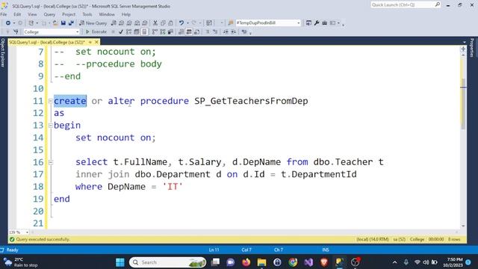The width and height of the screenshot is (478, 269).
Task: Toggle Results to Text icon
Action: click(181, 31)
